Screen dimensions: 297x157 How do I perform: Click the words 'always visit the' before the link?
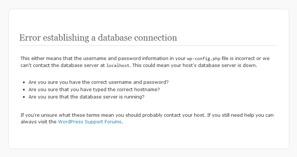pos(38,122)
